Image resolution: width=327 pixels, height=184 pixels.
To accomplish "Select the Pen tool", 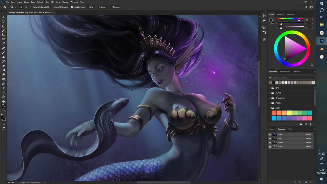I will [4, 83].
